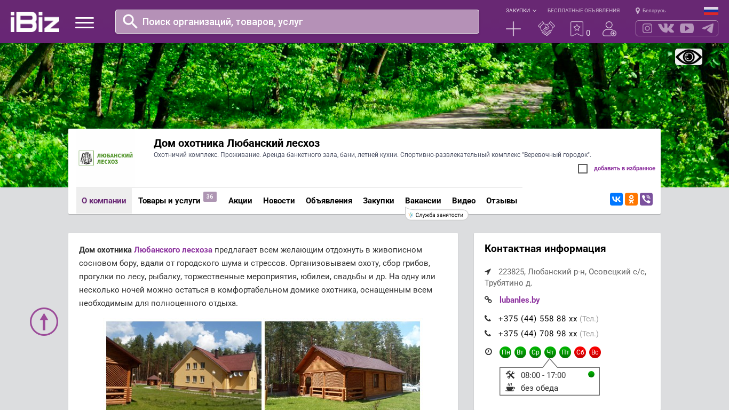Open the Закупки tab

click(378, 201)
